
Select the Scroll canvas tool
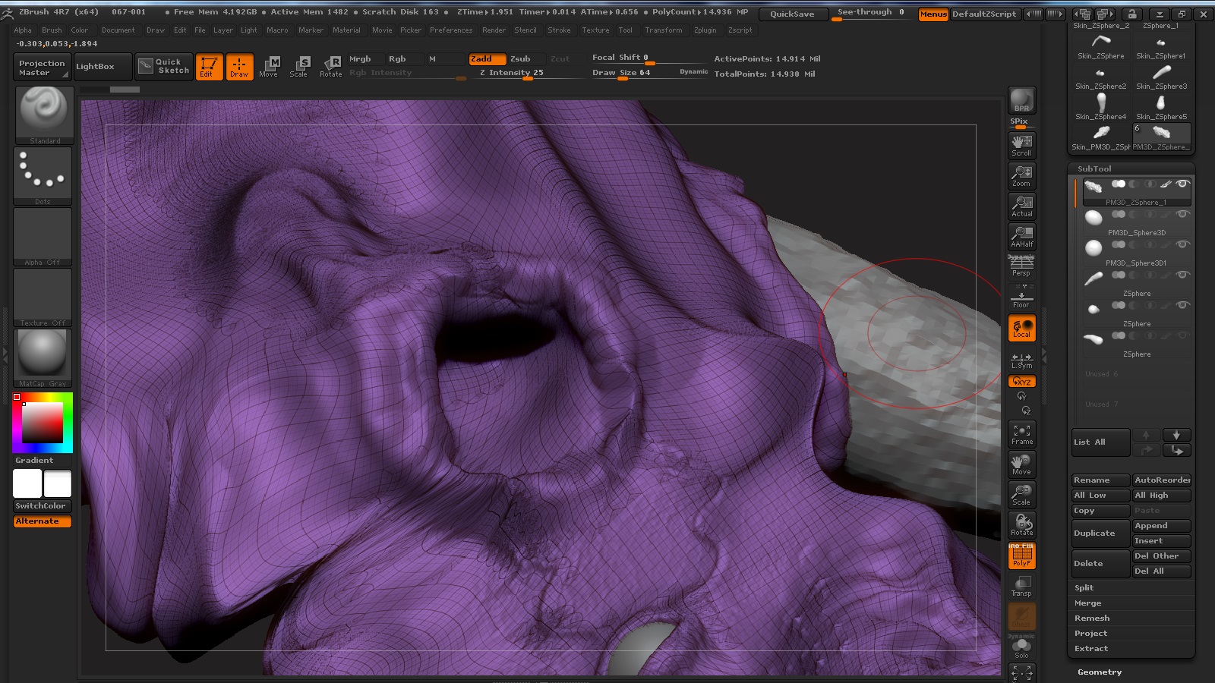click(1021, 145)
